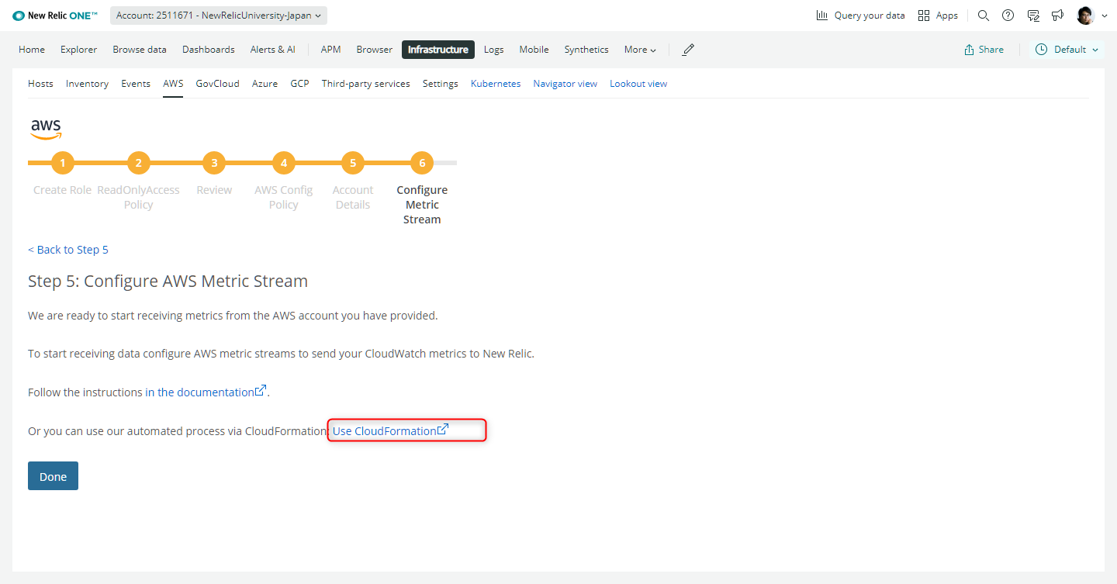Open Dashboards nav item
Screen dimensions: 1117x584
tap(209, 50)
